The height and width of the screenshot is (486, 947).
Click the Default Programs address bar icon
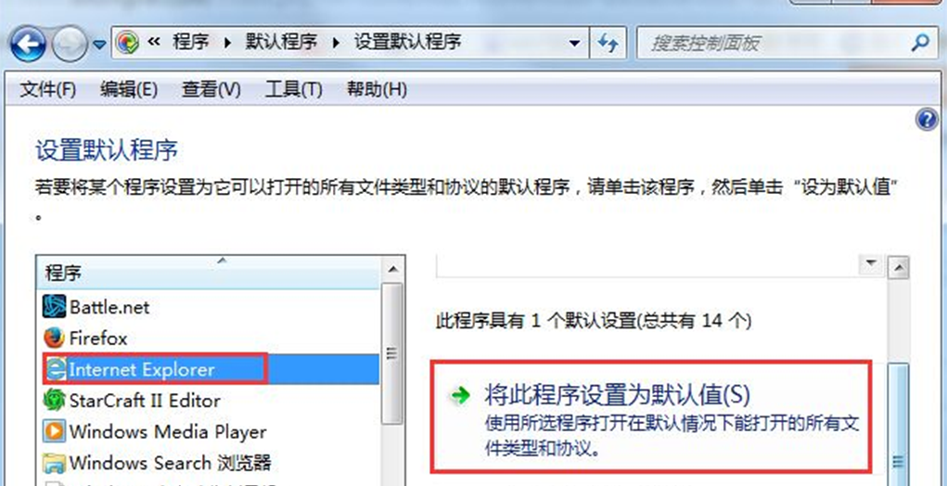point(127,43)
